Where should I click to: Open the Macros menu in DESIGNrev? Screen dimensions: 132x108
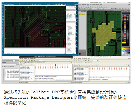click(101, 4)
